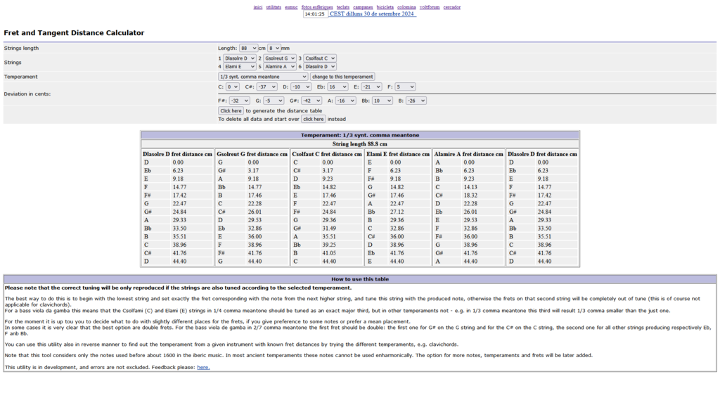The height and width of the screenshot is (405, 720).
Task: Click value 18.32 in Alamire A column
Action: [x=470, y=195]
